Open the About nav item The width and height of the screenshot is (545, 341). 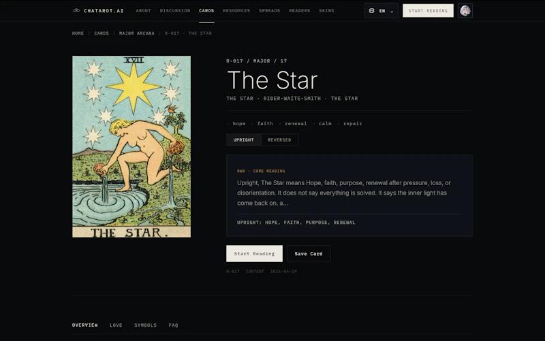pyautogui.click(x=144, y=11)
